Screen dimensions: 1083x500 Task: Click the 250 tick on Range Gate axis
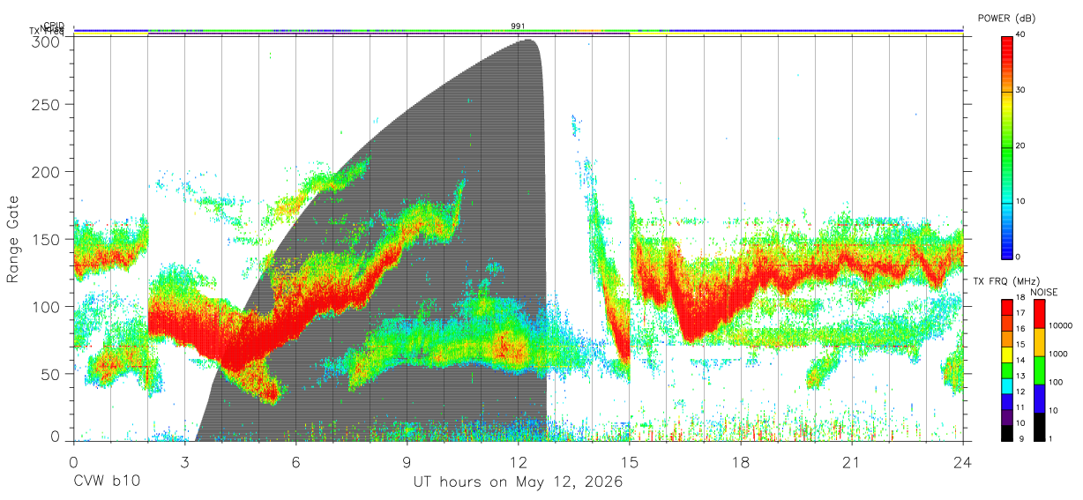pyautogui.click(x=47, y=104)
